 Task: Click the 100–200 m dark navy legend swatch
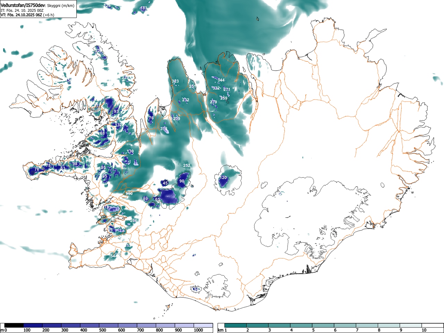pos(33,325)
